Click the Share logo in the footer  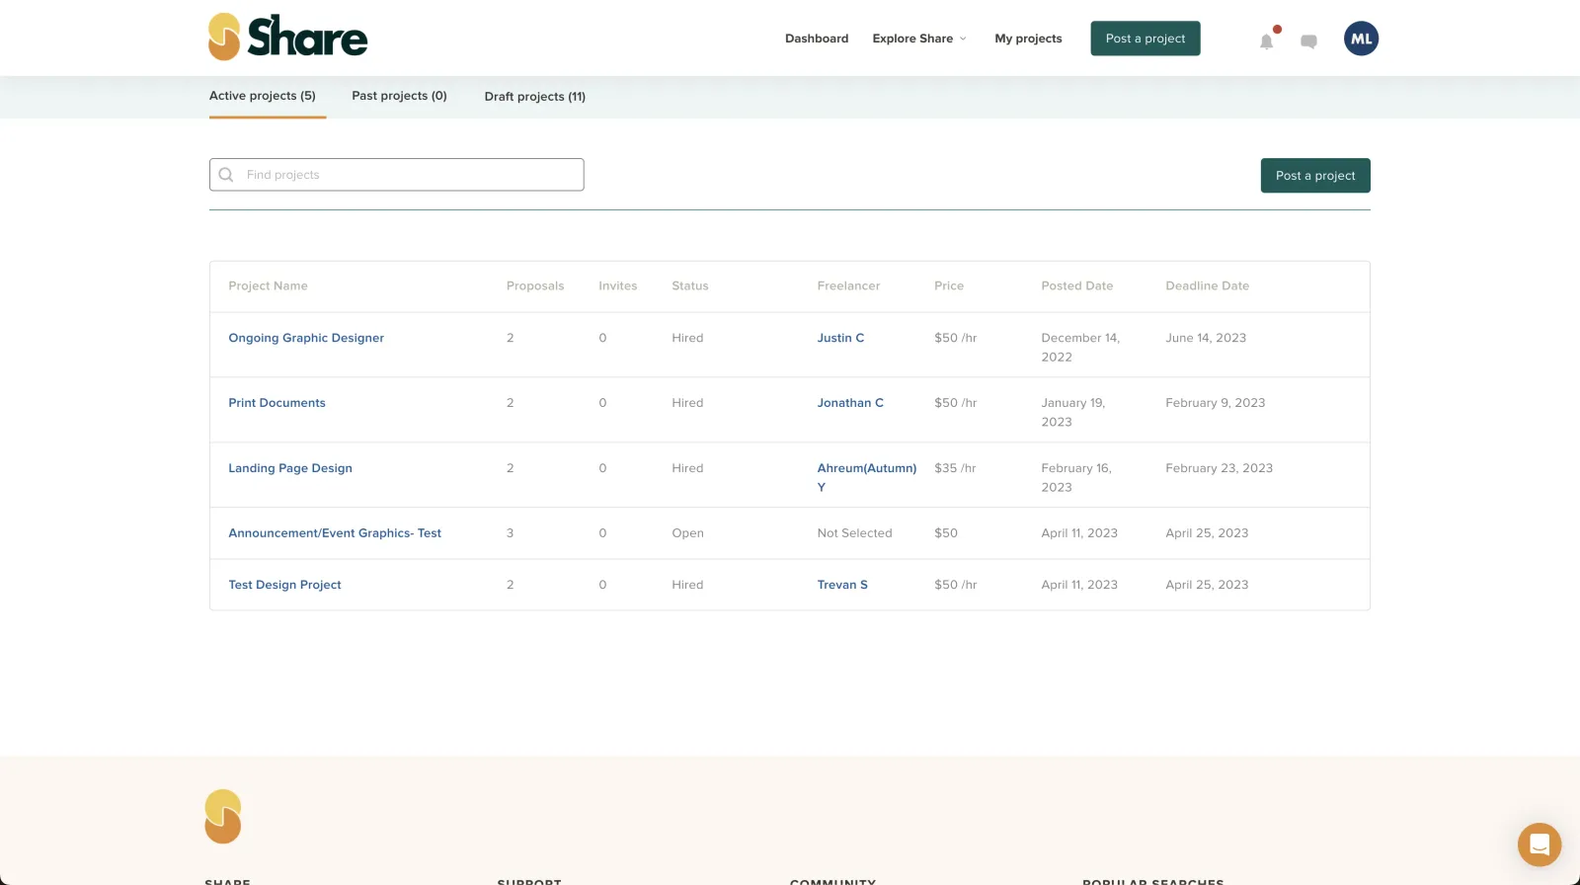223,816
